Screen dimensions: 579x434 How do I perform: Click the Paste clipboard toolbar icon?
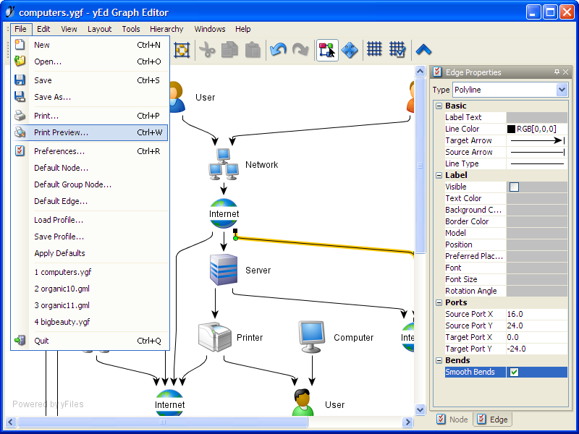(x=253, y=50)
